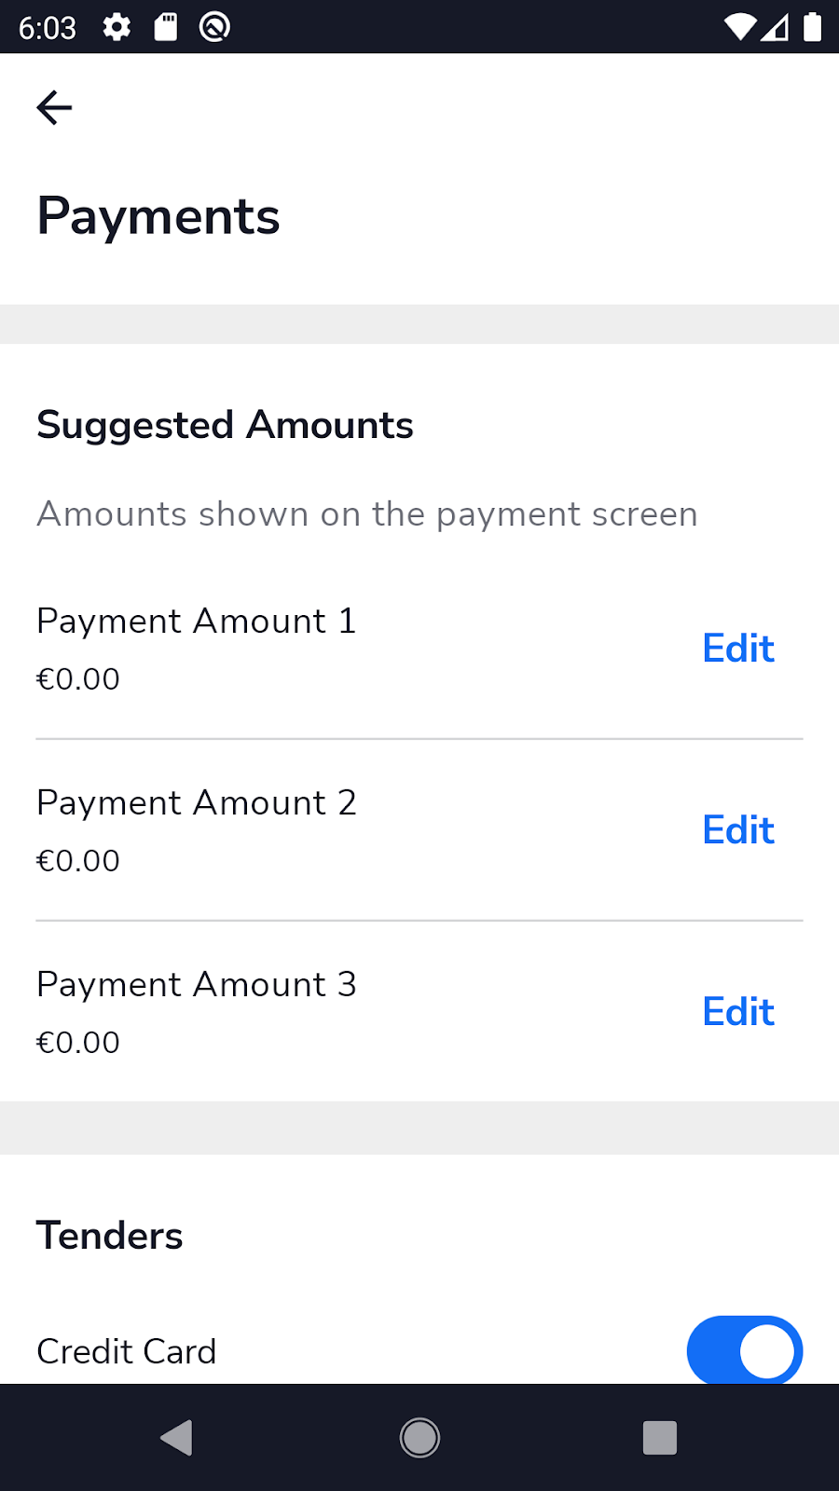
Task: Select the Payment Amount 2 label
Action: click(197, 803)
